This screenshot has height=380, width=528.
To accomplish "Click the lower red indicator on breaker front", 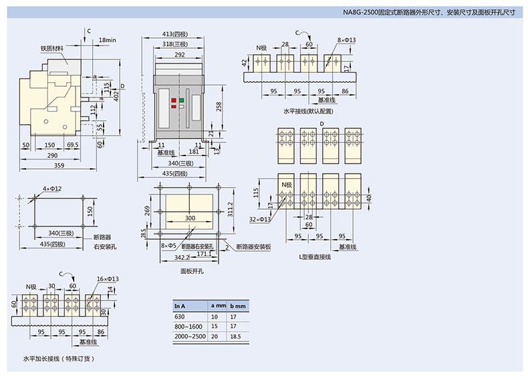I will click(174, 106).
